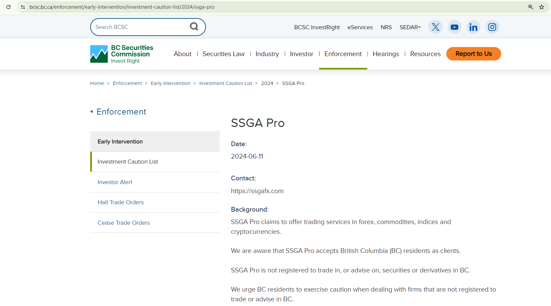
Task: Open the Enforcement menu in main navigation
Action: (x=343, y=54)
